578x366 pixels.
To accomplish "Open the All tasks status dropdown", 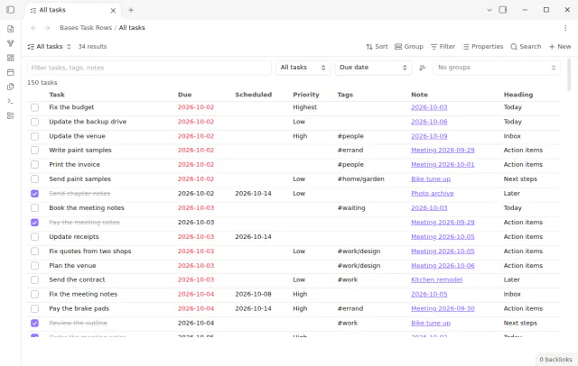I will [303, 68].
